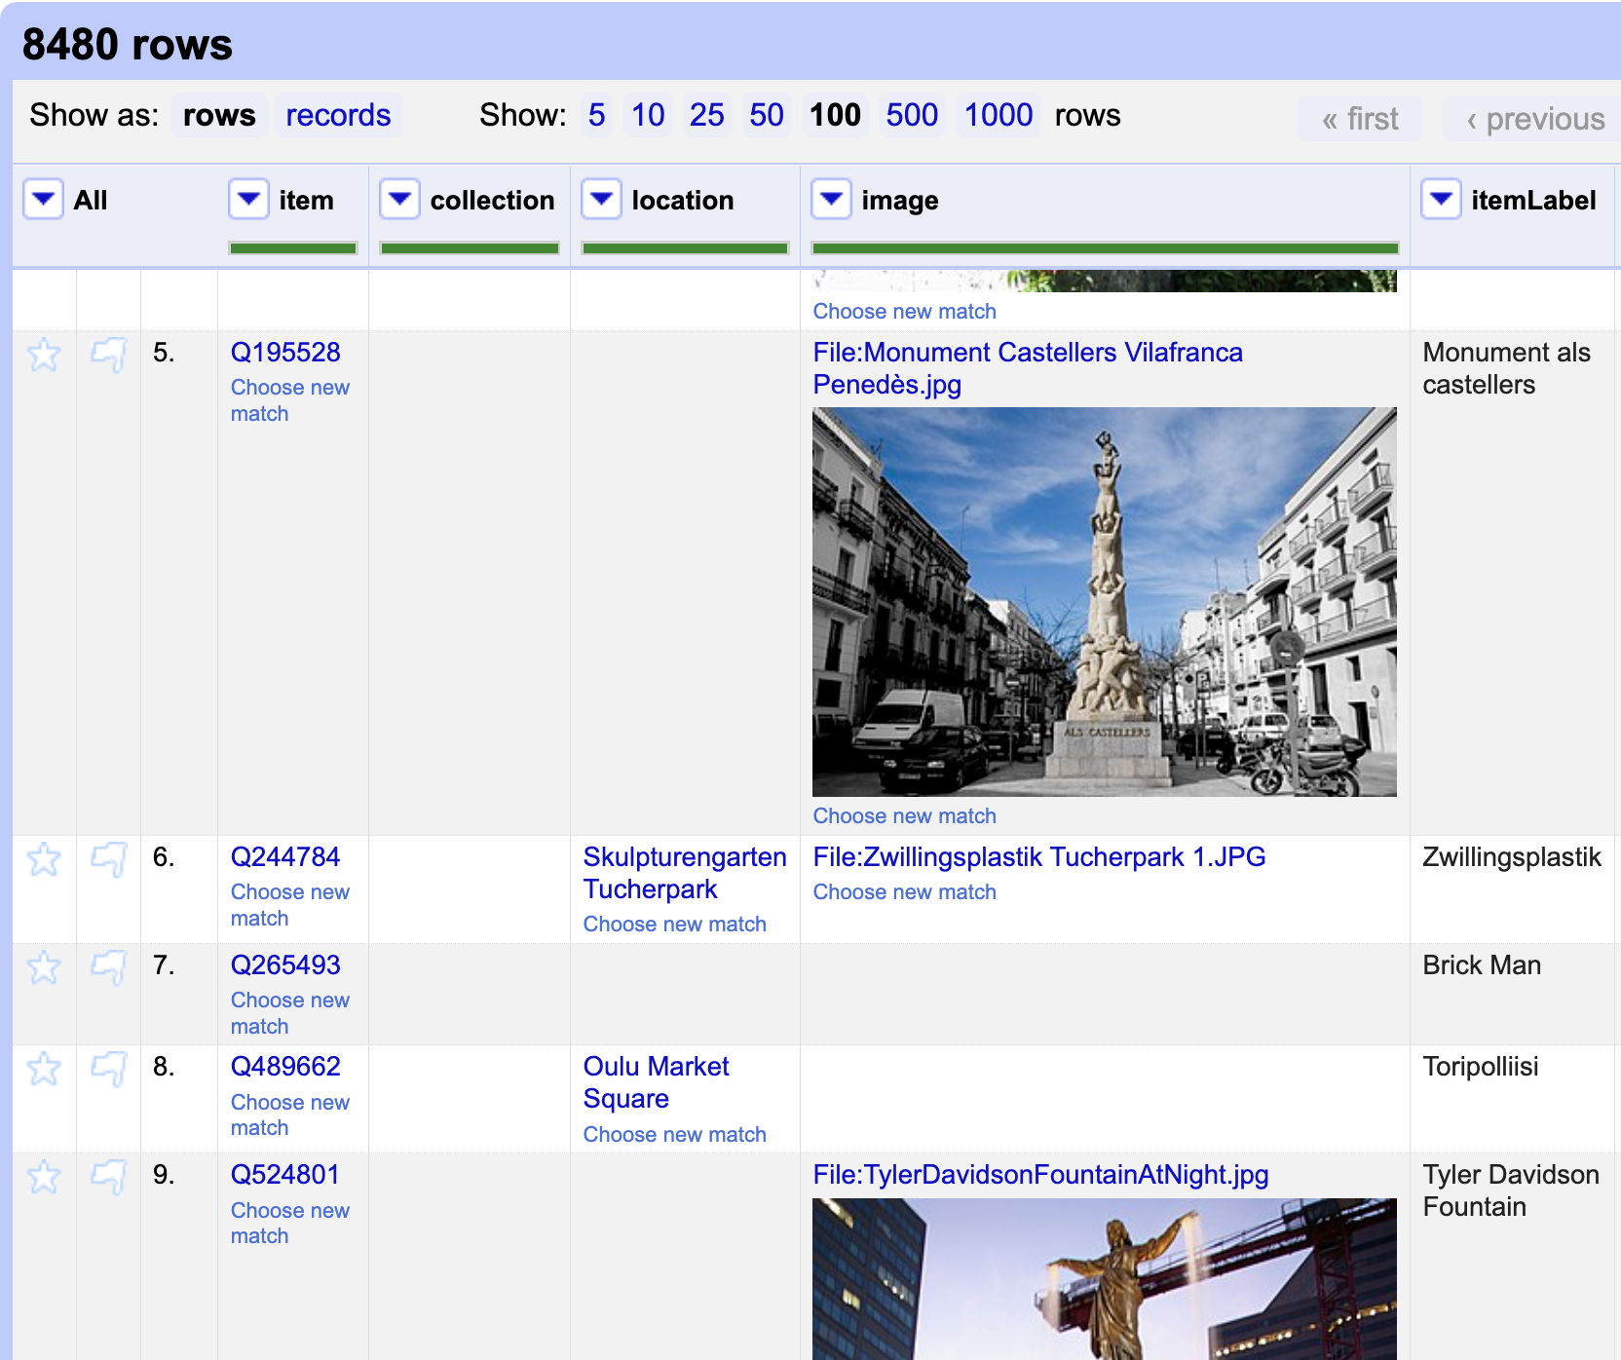Show 10 rows per page
The width and height of the screenshot is (1621, 1360).
coord(648,115)
